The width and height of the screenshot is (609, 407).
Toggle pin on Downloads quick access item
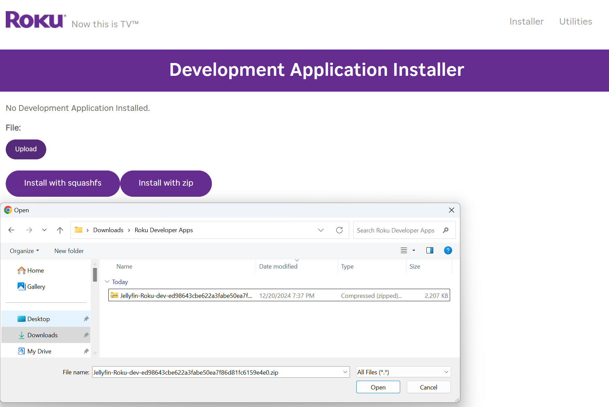tap(86, 335)
